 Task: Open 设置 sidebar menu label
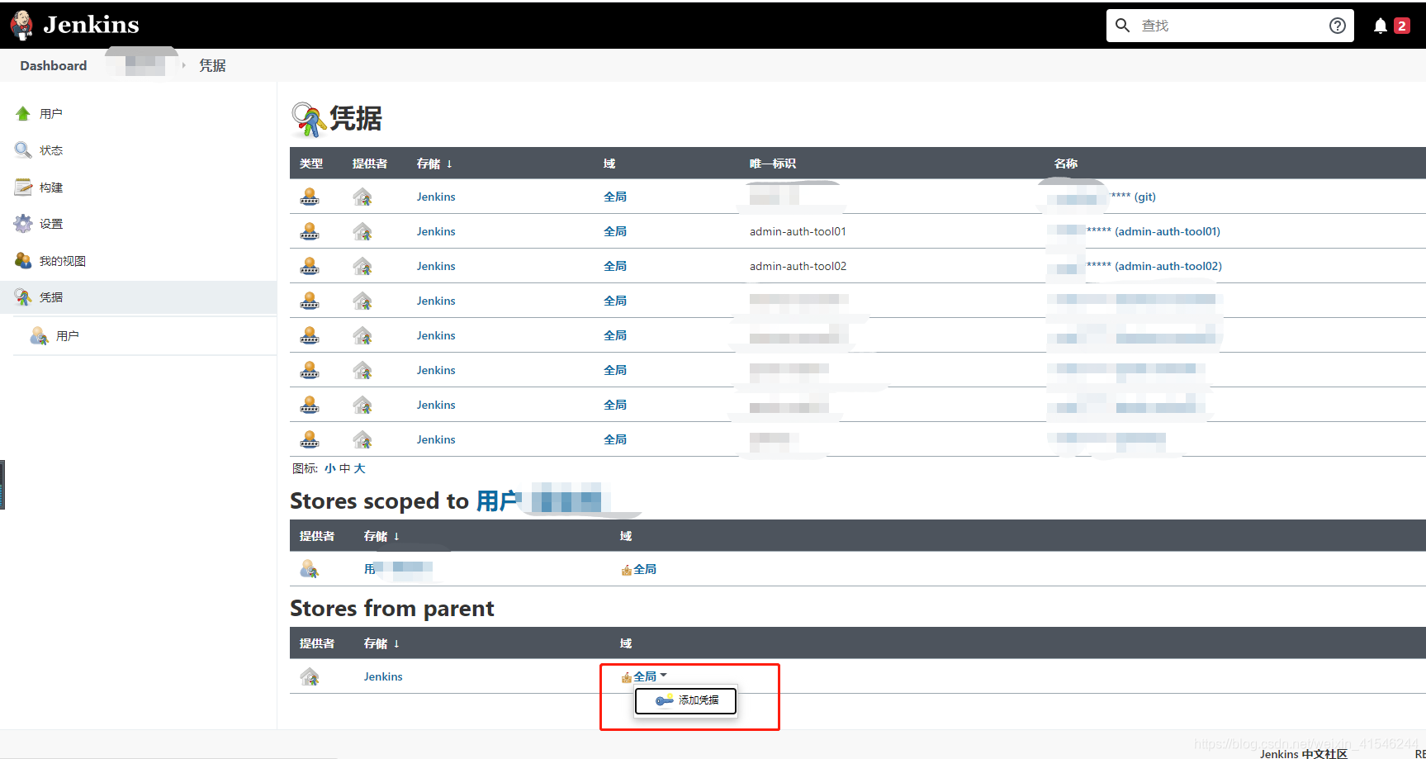(51, 224)
